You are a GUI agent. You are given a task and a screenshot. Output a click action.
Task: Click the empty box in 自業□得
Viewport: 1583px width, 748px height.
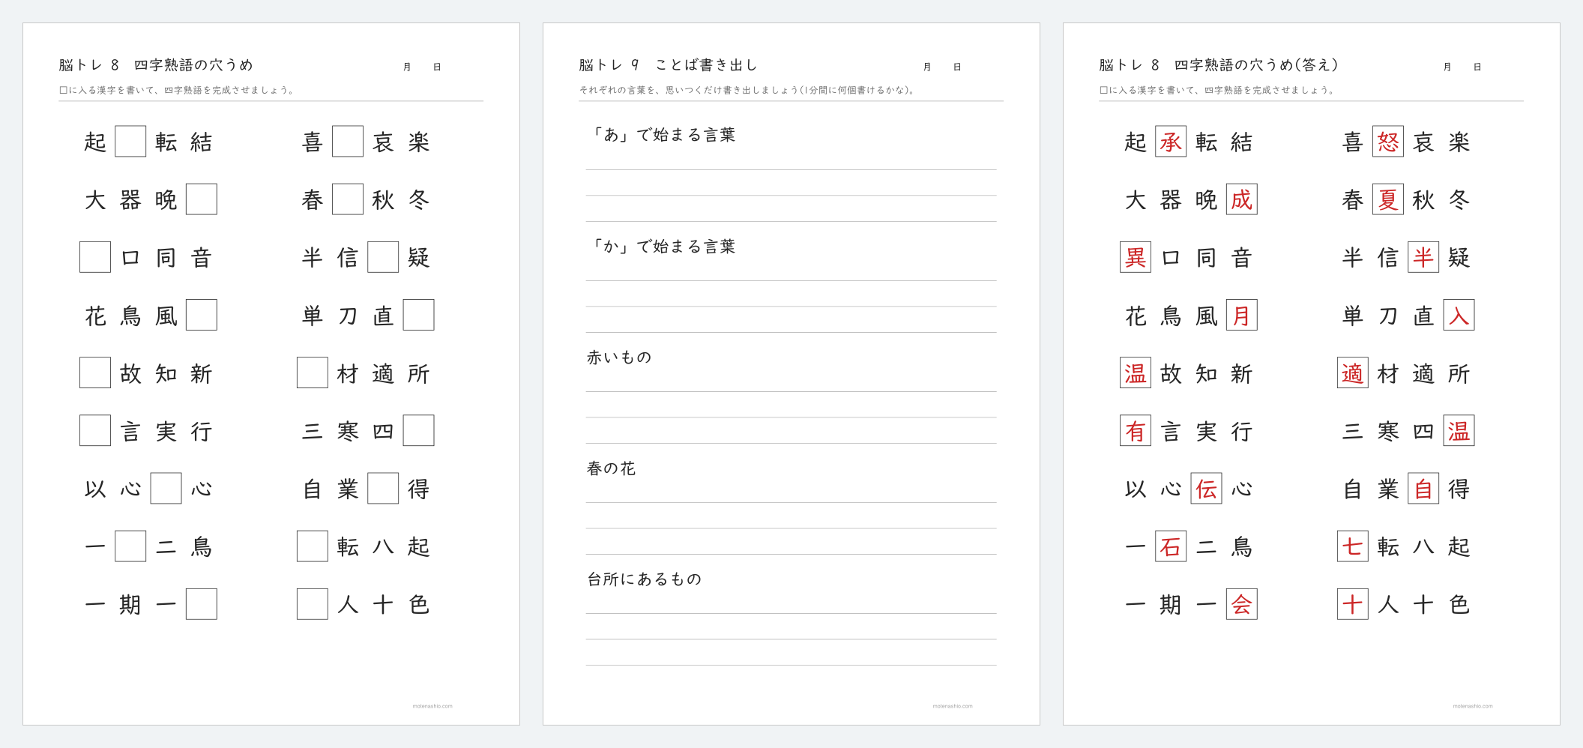tap(383, 488)
